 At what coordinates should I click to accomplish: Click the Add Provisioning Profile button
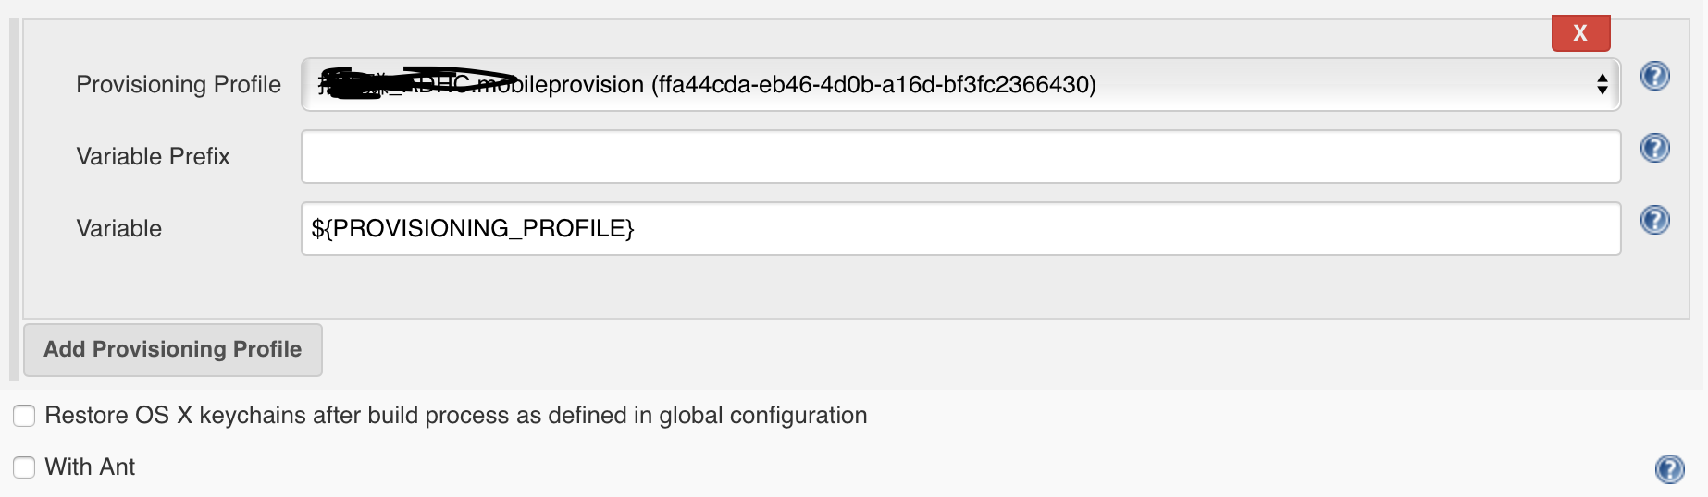173,349
